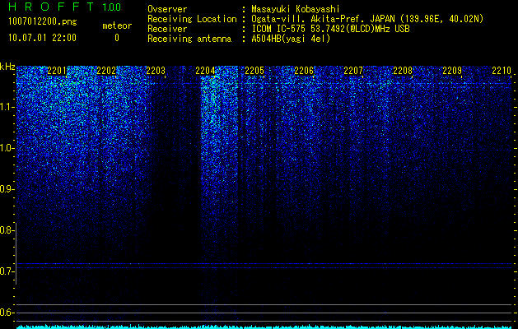Viewport: 518px width, 329px height.
Task: Click the HROFFT 1.0.0 title text
Action: [64, 7]
